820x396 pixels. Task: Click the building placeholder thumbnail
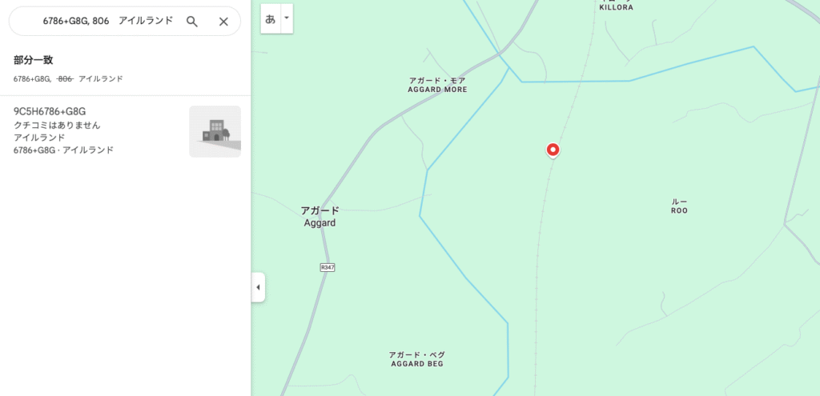pos(215,132)
